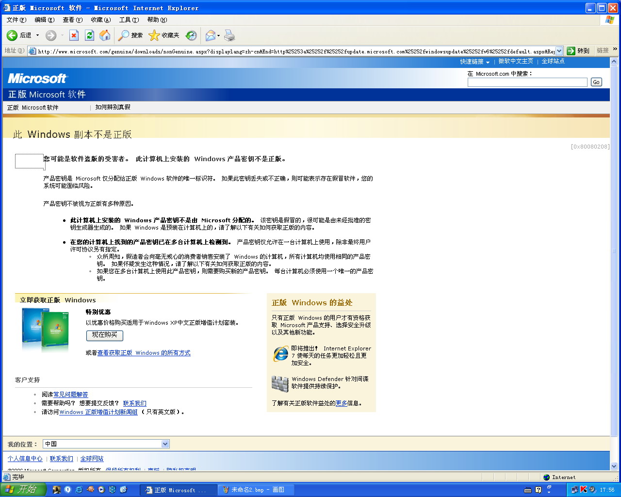Launch Internet Explorer from the quick launch bar
The height and width of the screenshot is (497, 621).
[x=79, y=490]
